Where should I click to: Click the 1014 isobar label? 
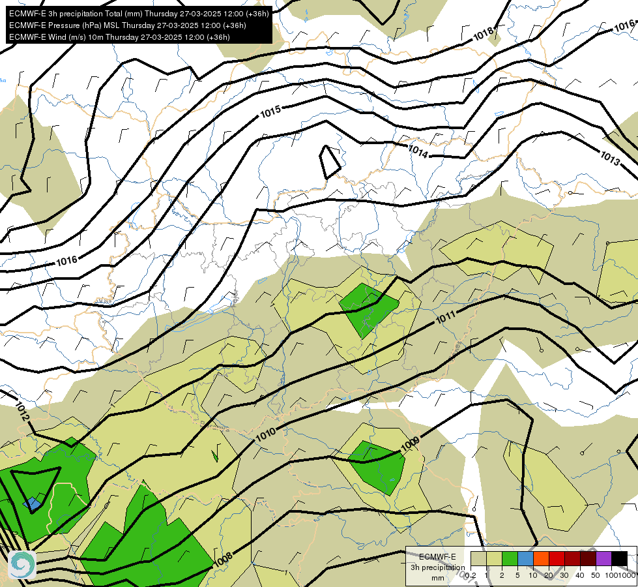[418, 151]
